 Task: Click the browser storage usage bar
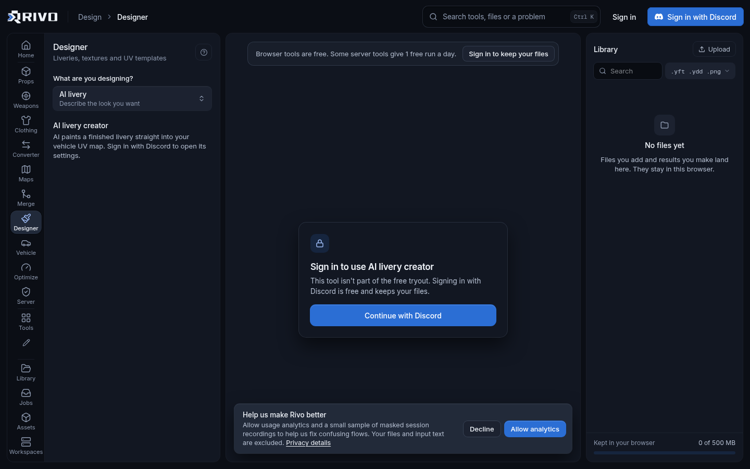(x=665, y=453)
